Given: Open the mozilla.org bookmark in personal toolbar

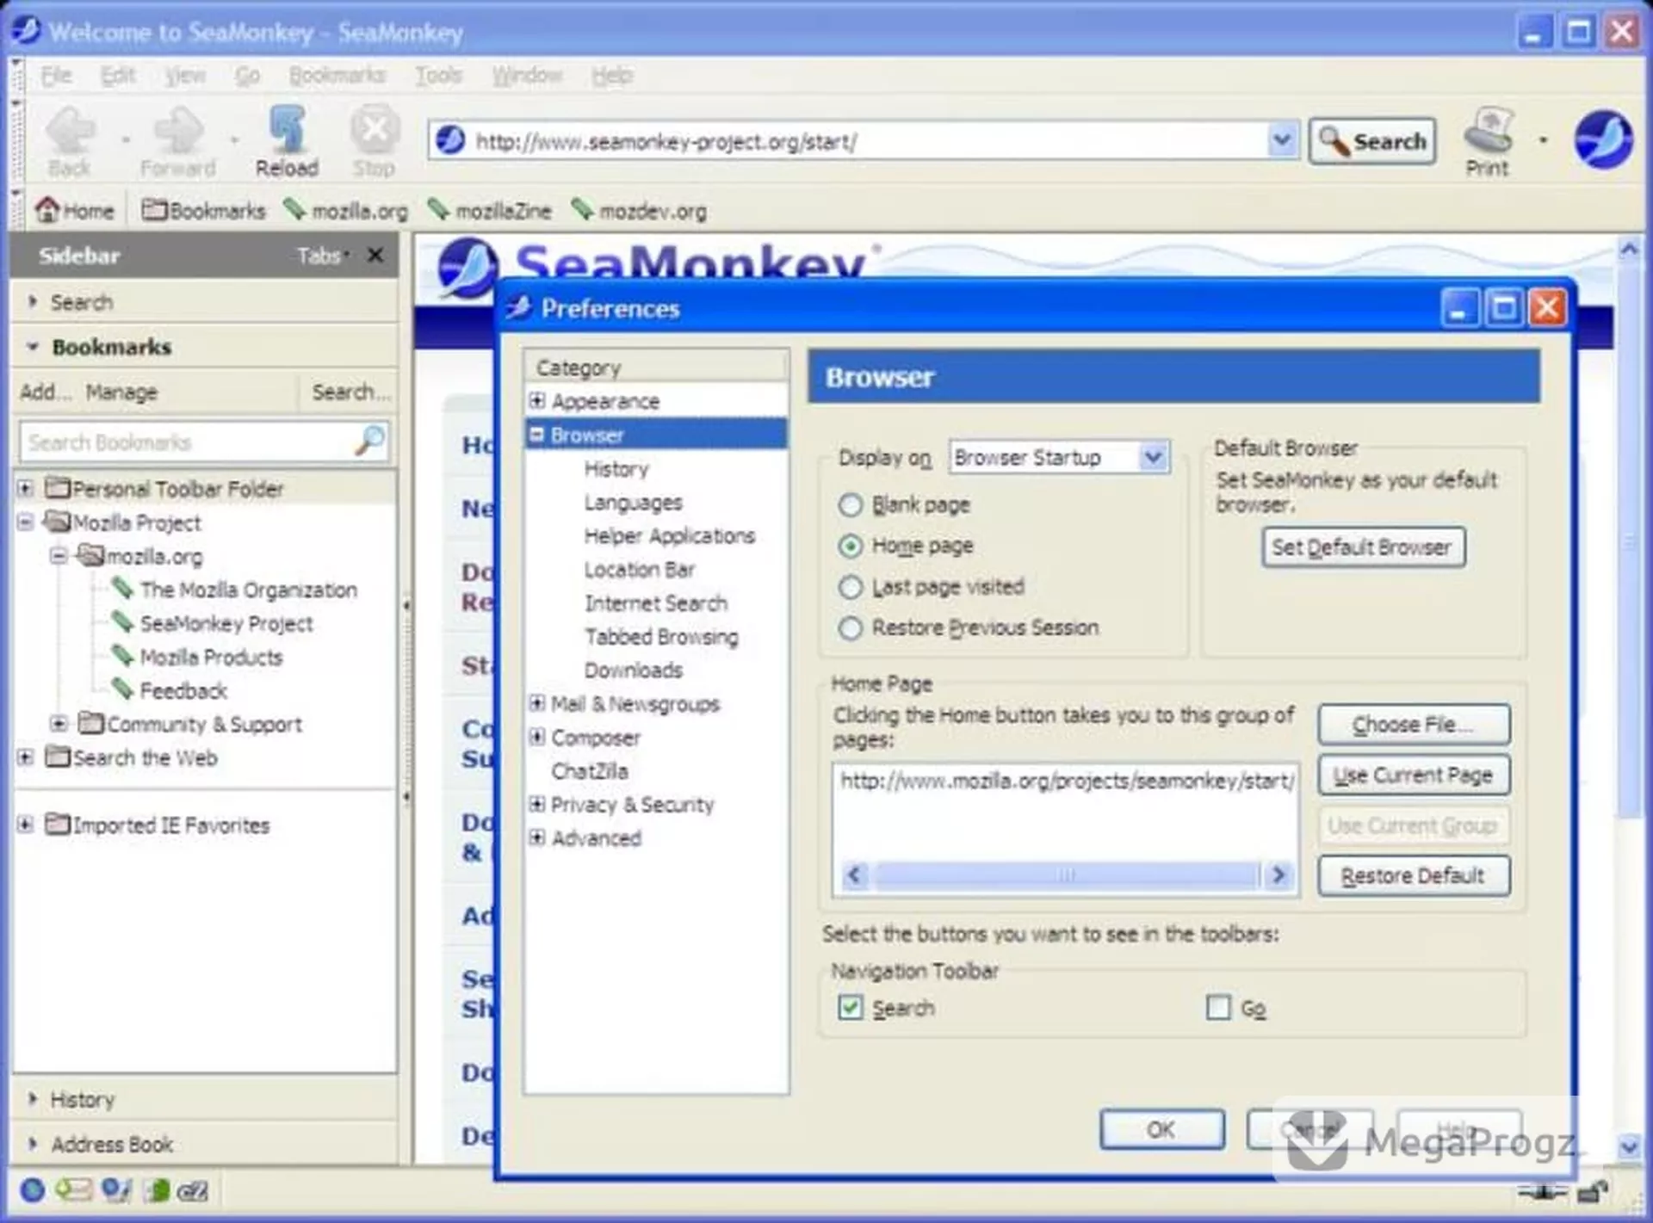Looking at the screenshot, I should point(345,211).
